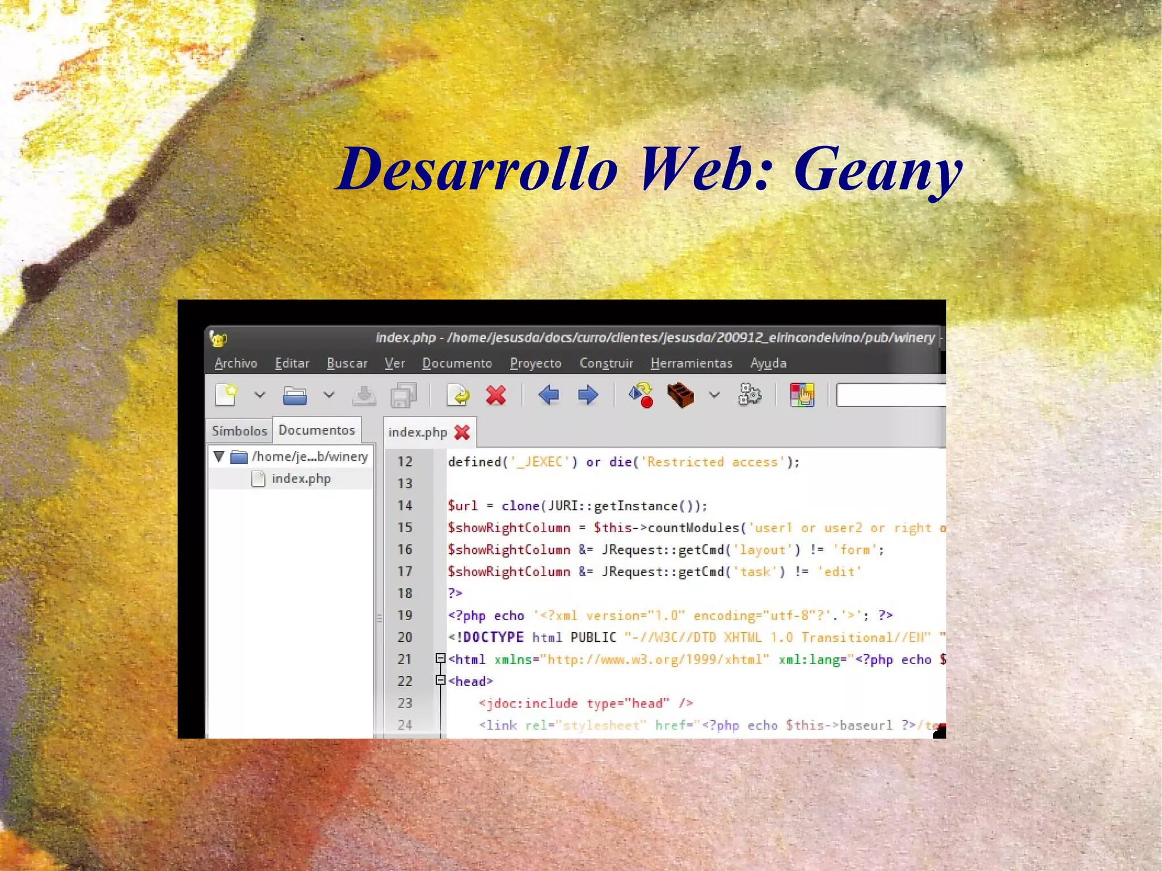The height and width of the screenshot is (871, 1162).
Task: Close the index.php tab with red X
Action: point(462,432)
